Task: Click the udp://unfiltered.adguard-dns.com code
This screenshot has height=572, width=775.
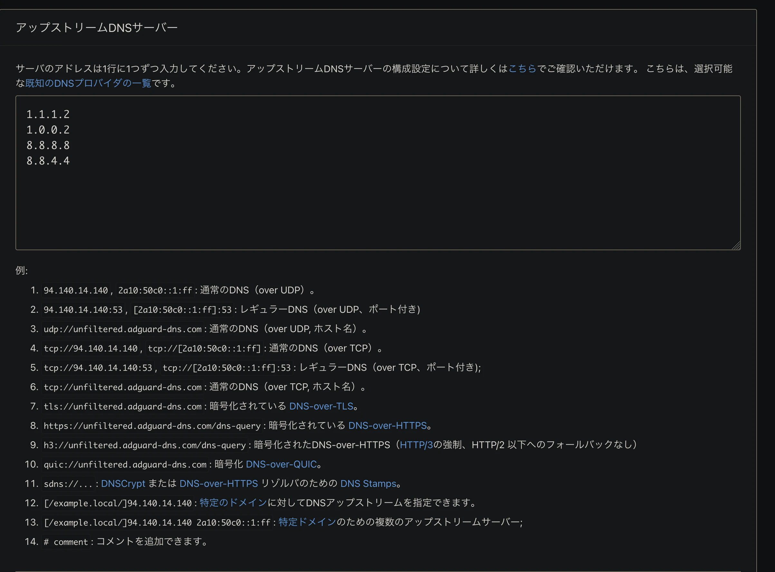Action: coord(122,329)
